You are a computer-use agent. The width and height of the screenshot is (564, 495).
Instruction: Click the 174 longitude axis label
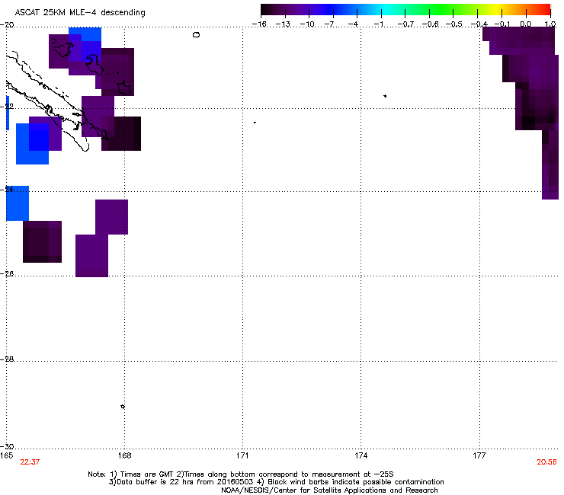(361, 455)
